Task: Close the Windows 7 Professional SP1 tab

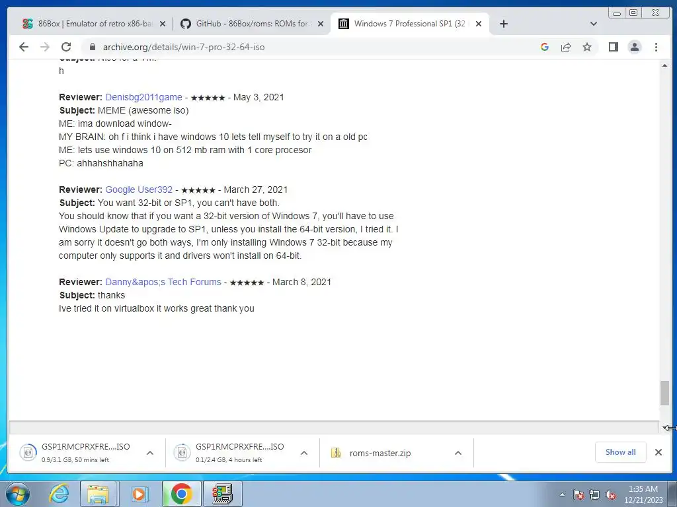Action: (479, 24)
